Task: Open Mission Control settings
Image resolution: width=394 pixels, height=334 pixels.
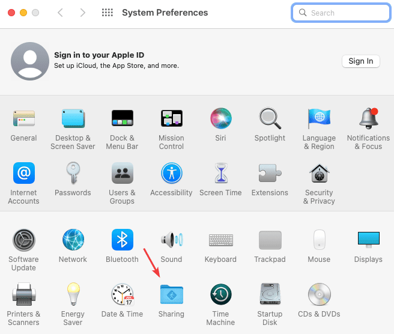Action: tap(171, 119)
